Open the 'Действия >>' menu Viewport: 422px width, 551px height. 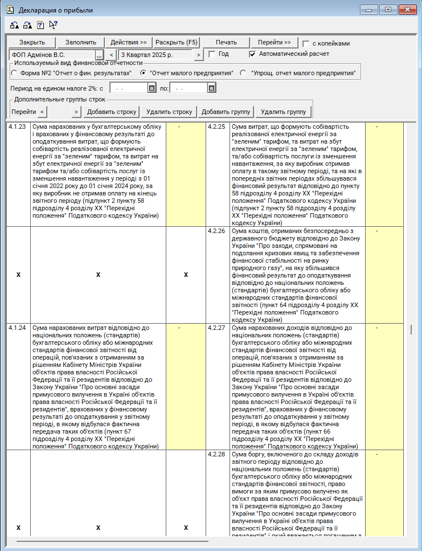(x=129, y=43)
